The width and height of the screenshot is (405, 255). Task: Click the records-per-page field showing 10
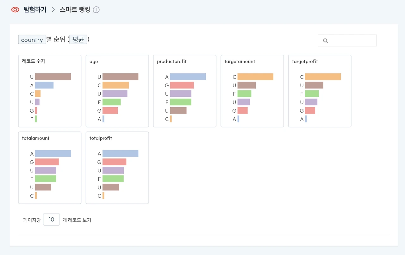tap(52, 220)
